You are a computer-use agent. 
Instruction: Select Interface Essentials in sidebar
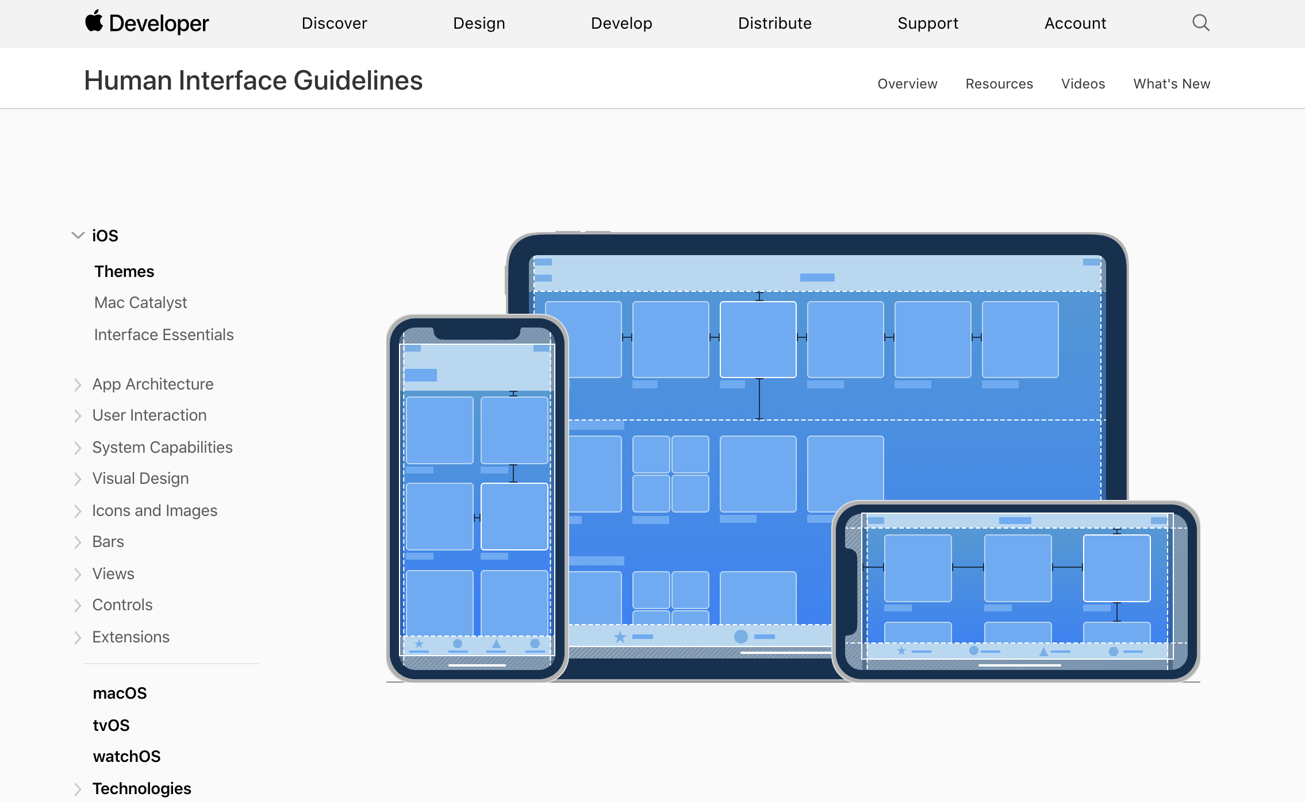[x=164, y=335]
